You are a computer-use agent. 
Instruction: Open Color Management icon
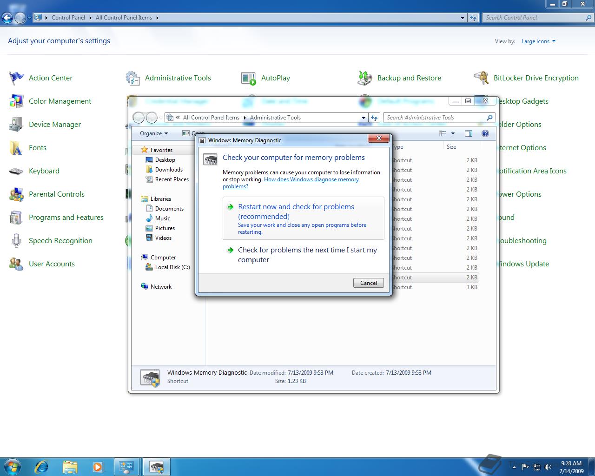click(x=16, y=101)
